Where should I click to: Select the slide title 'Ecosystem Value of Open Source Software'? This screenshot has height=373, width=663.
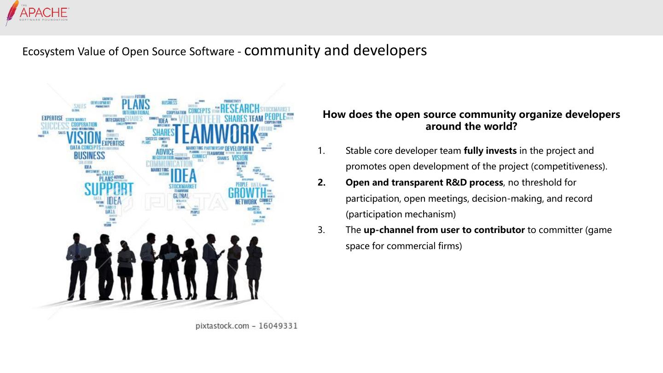[128, 52]
